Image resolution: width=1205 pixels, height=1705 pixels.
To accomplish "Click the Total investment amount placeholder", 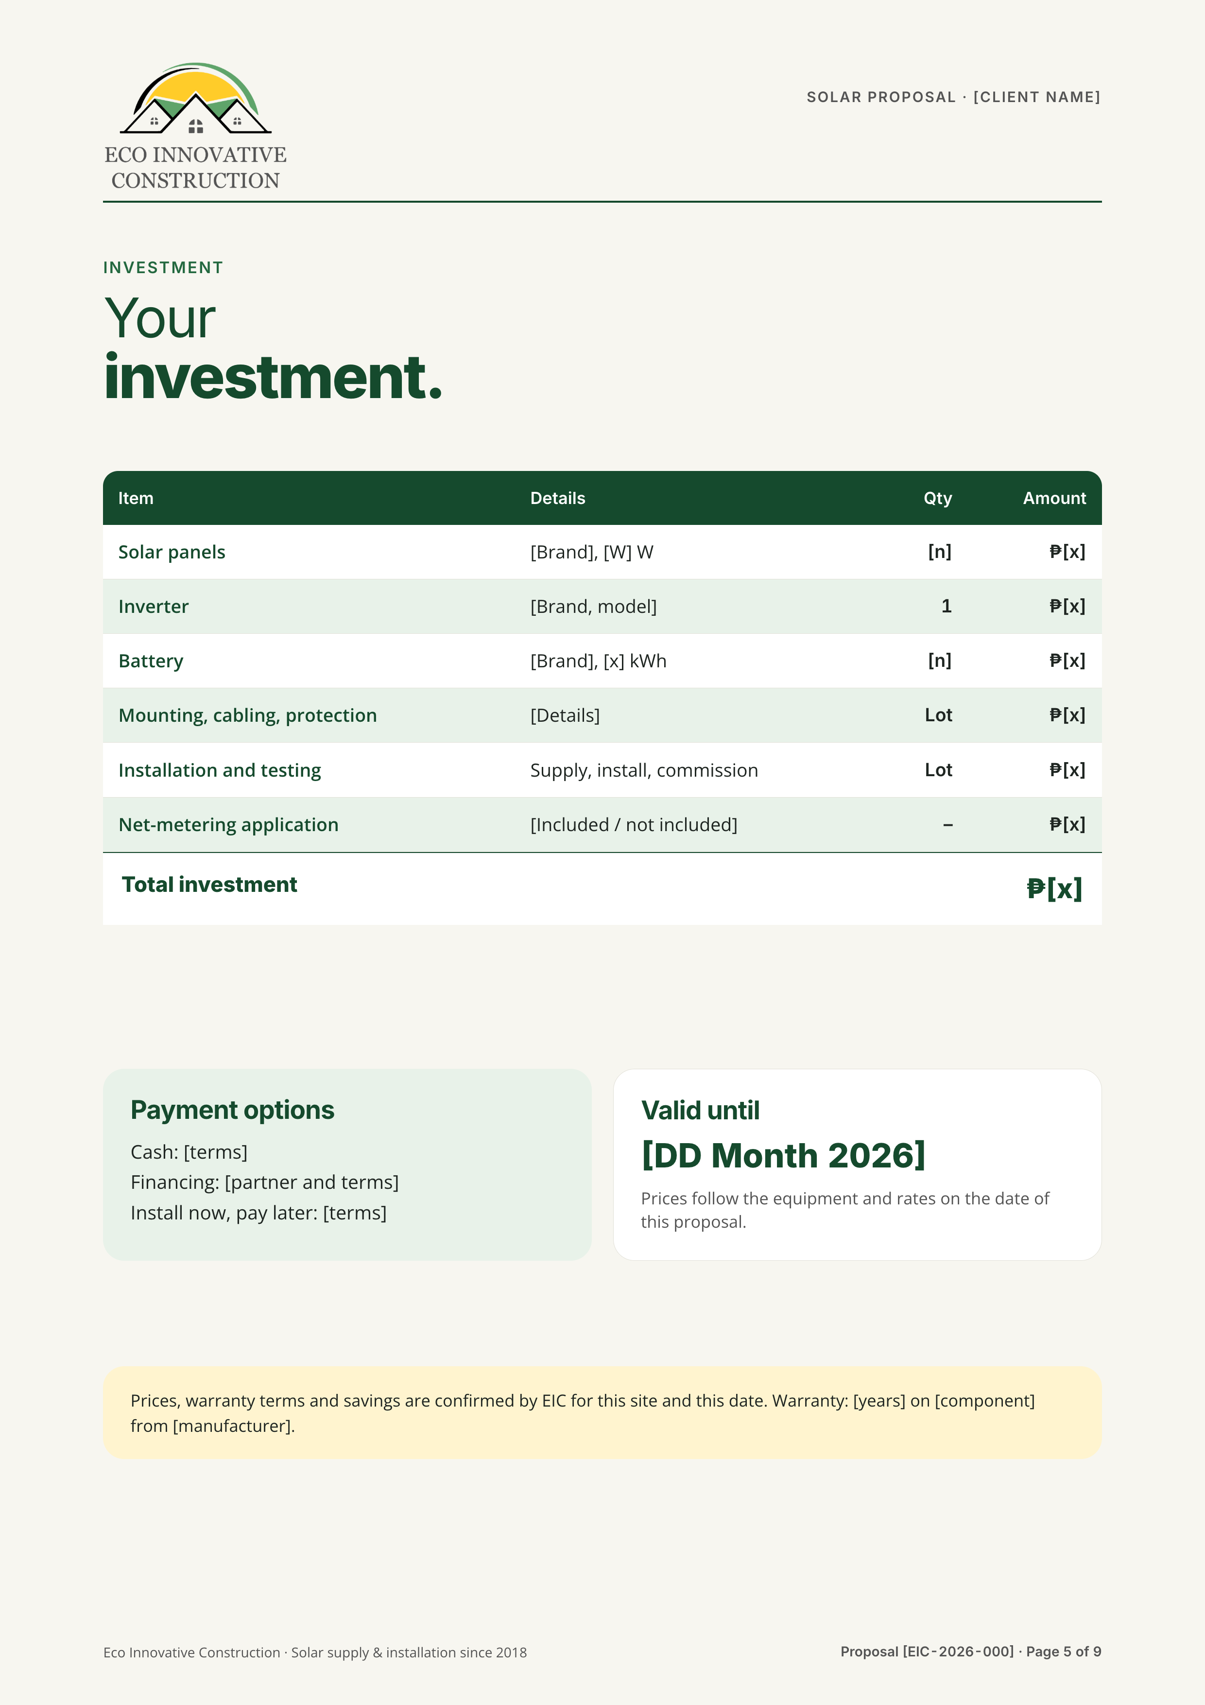I will click(1054, 888).
